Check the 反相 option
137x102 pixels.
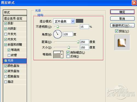[x=68, y=56]
